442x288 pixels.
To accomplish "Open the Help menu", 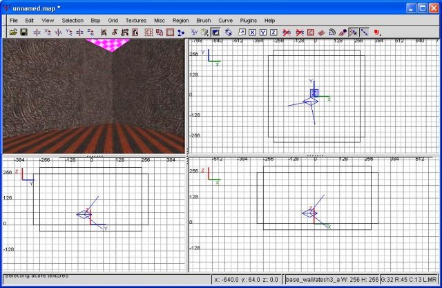I will (x=269, y=21).
